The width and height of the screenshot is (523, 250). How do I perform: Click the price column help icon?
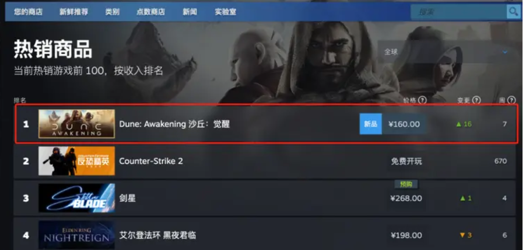coord(422,100)
